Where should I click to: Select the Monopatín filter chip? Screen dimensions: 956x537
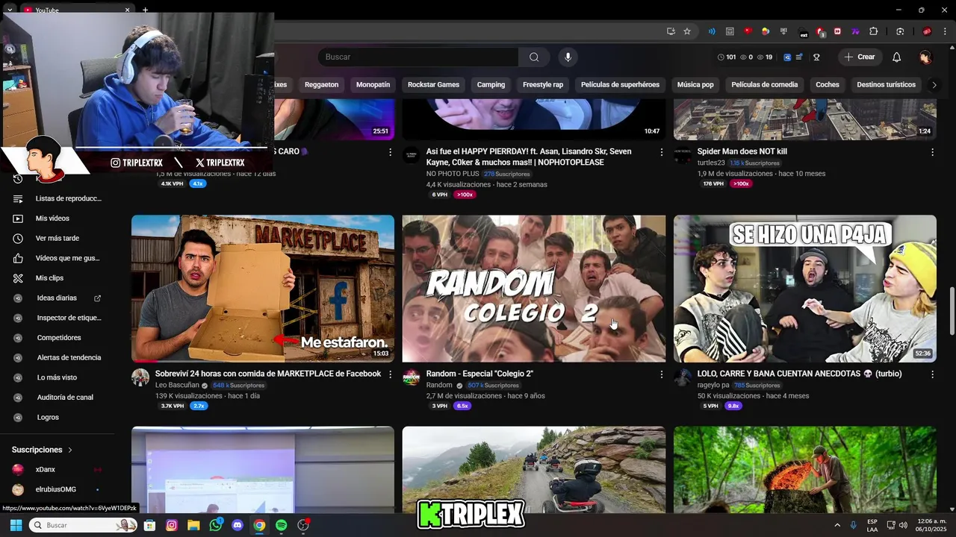(x=373, y=85)
